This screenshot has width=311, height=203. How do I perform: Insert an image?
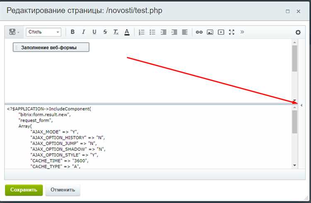pyautogui.click(x=210, y=32)
